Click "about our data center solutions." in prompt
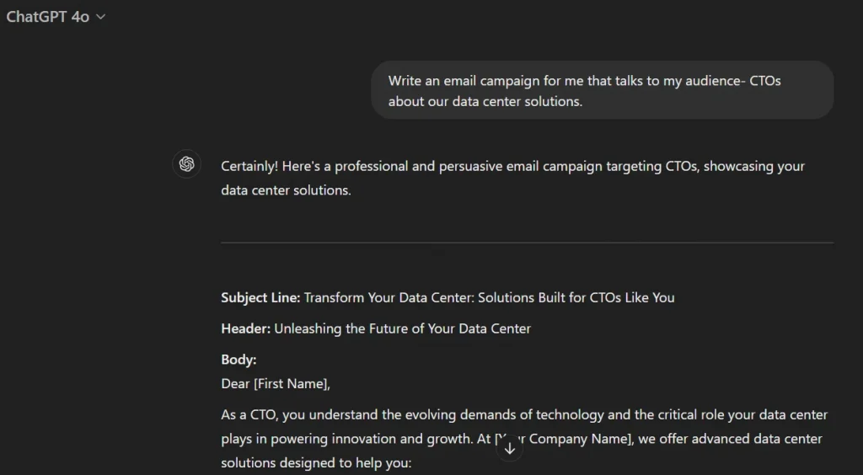The height and width of the screenshot is (475, 863). (485, 102)
